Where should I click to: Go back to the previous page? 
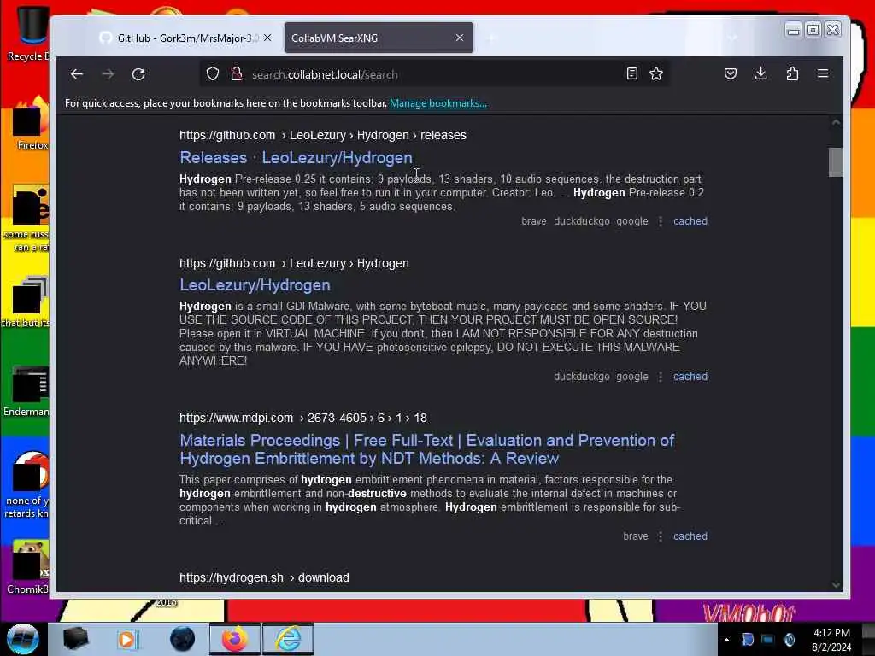[77, 74]
